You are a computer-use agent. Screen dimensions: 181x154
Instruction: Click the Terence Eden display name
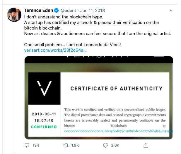[x=39, y=11]
